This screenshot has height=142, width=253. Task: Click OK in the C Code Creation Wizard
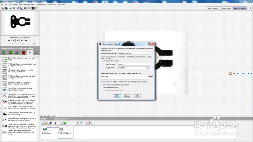(x=117, y=96)
